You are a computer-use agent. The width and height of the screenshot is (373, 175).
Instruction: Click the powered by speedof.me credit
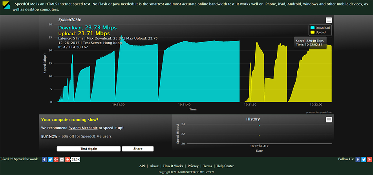pos(319,112)
